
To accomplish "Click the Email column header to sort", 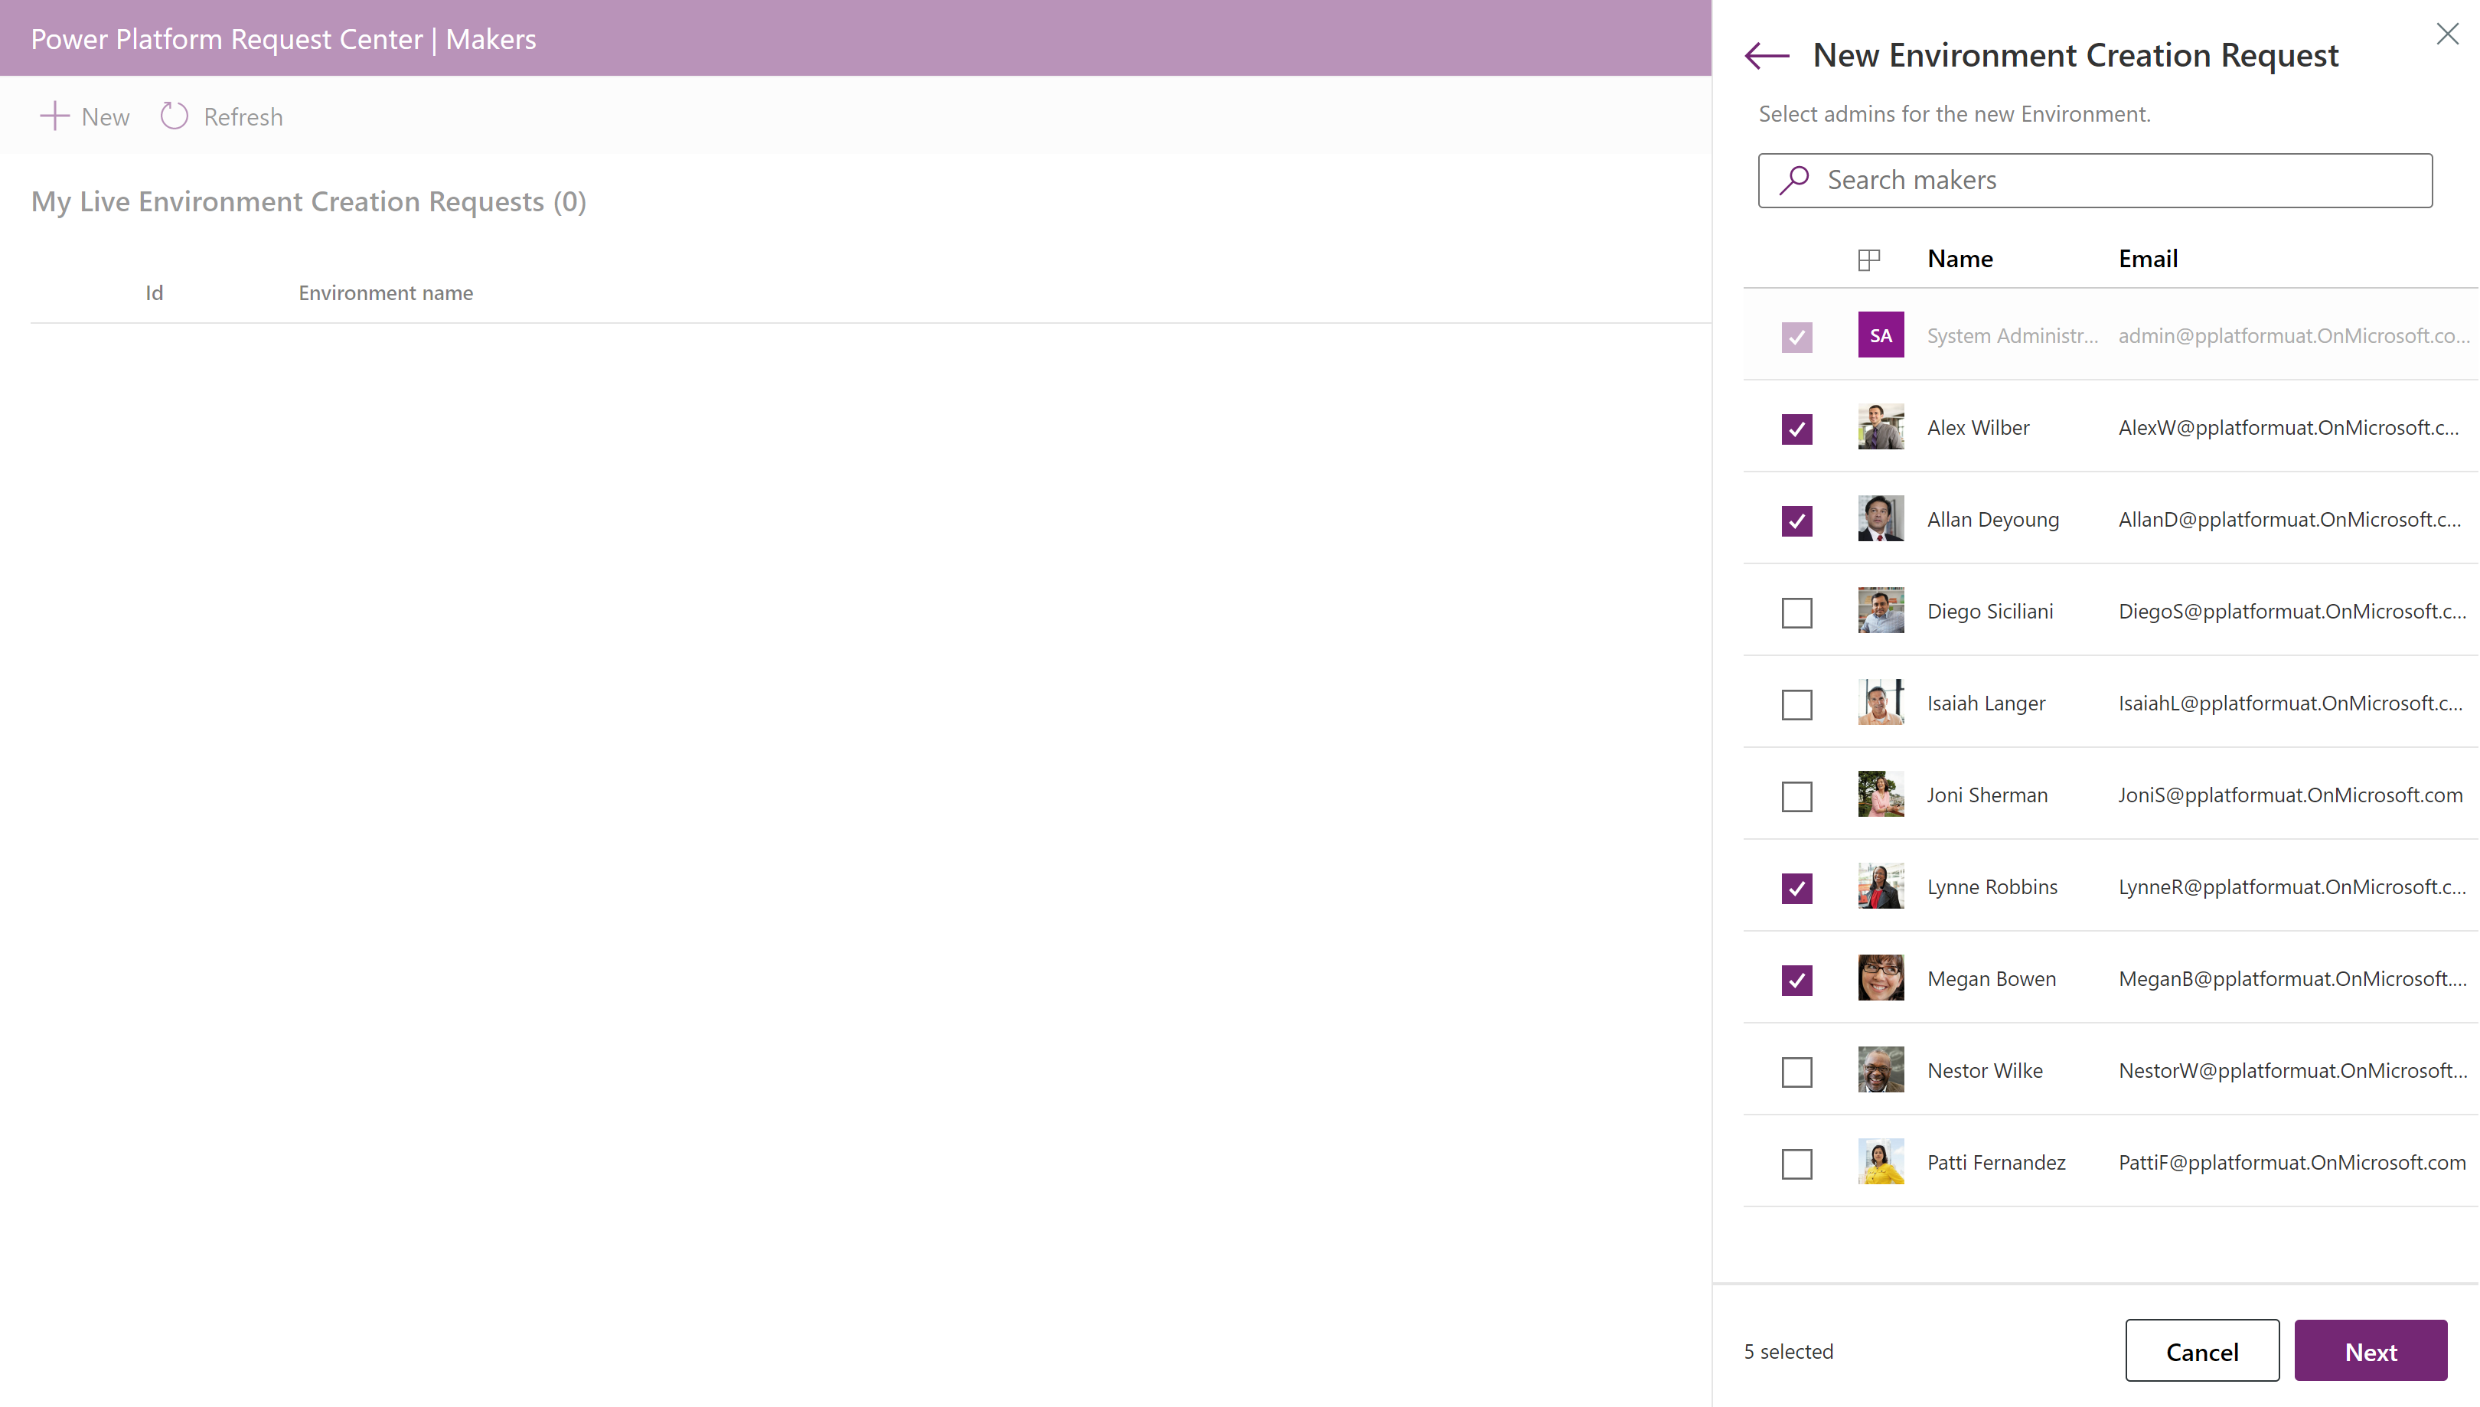I will point(2148,257).
